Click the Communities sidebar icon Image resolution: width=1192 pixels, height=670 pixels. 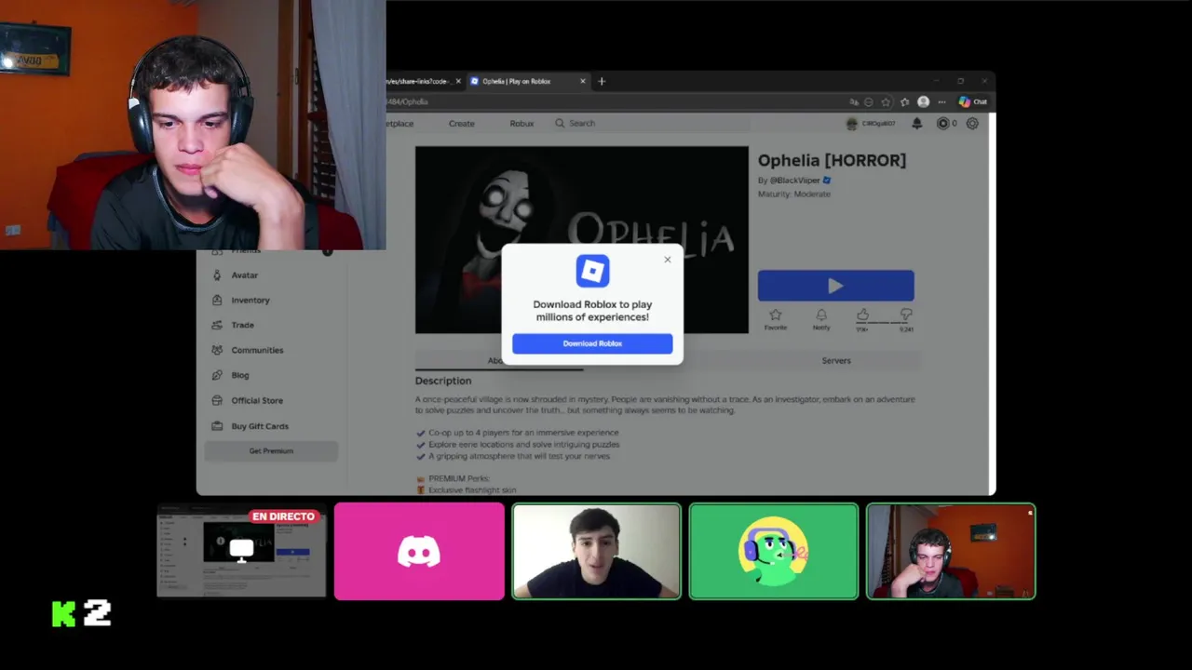pyautogui.click(x=217, y=350)
